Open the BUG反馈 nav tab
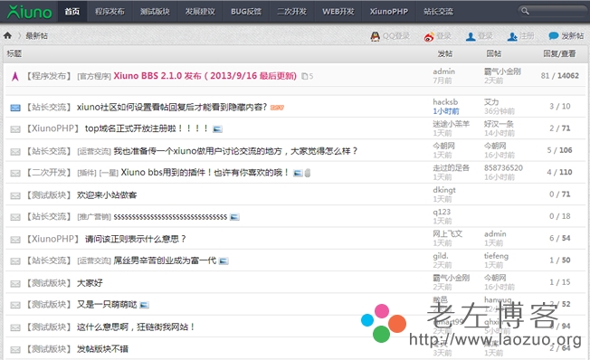Screen dimensions: 590x360 click(246, 12)
